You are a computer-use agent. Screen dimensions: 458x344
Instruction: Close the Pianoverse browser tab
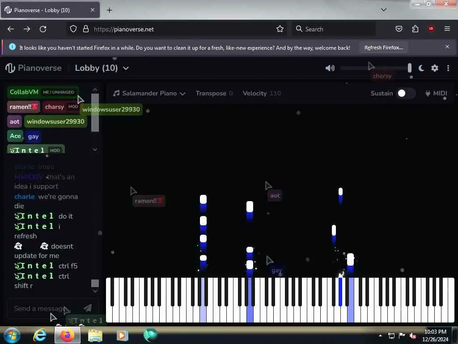pos(92,10)
